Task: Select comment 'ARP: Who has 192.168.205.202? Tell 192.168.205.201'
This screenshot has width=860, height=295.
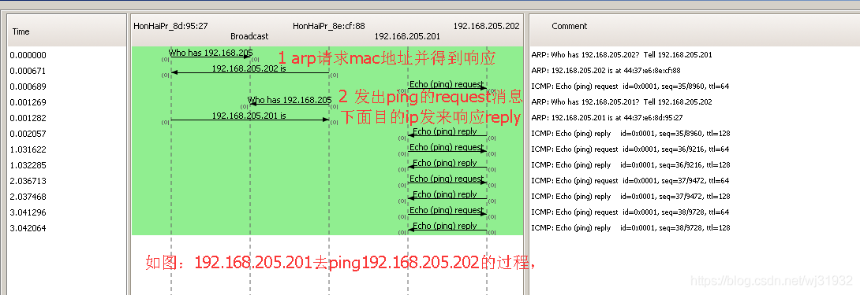Action: click(x=622, y=55)
